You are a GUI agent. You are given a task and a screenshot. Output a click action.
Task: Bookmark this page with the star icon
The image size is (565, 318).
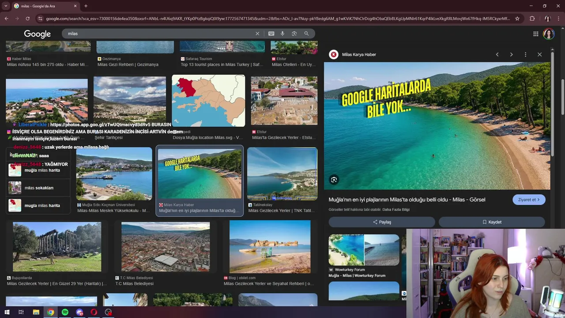(x=517, y=19)
